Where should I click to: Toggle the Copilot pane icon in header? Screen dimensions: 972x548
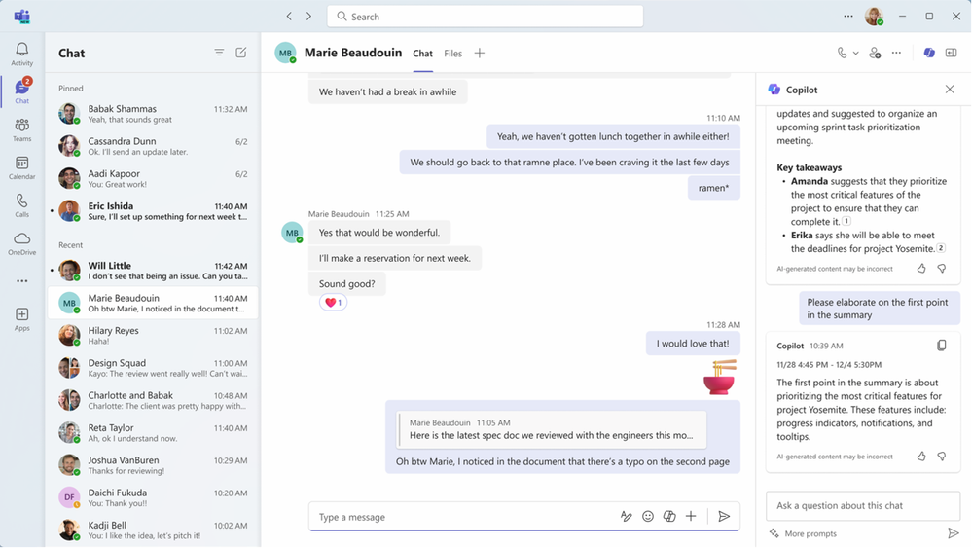tap(928, 53)
